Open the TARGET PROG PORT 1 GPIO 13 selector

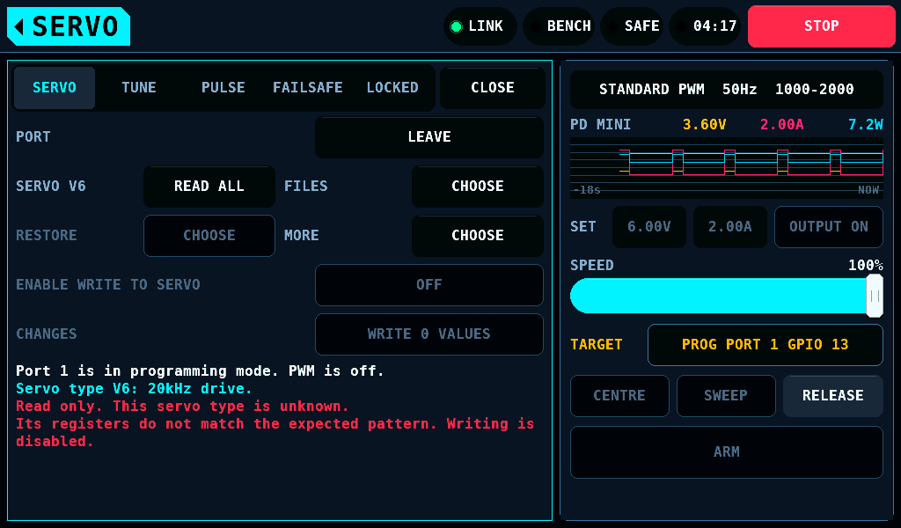765,345
